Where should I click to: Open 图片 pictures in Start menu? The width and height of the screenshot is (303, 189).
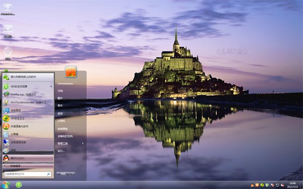coord(60,98)
